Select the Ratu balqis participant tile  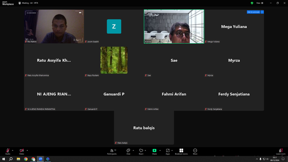pos(144,128)
